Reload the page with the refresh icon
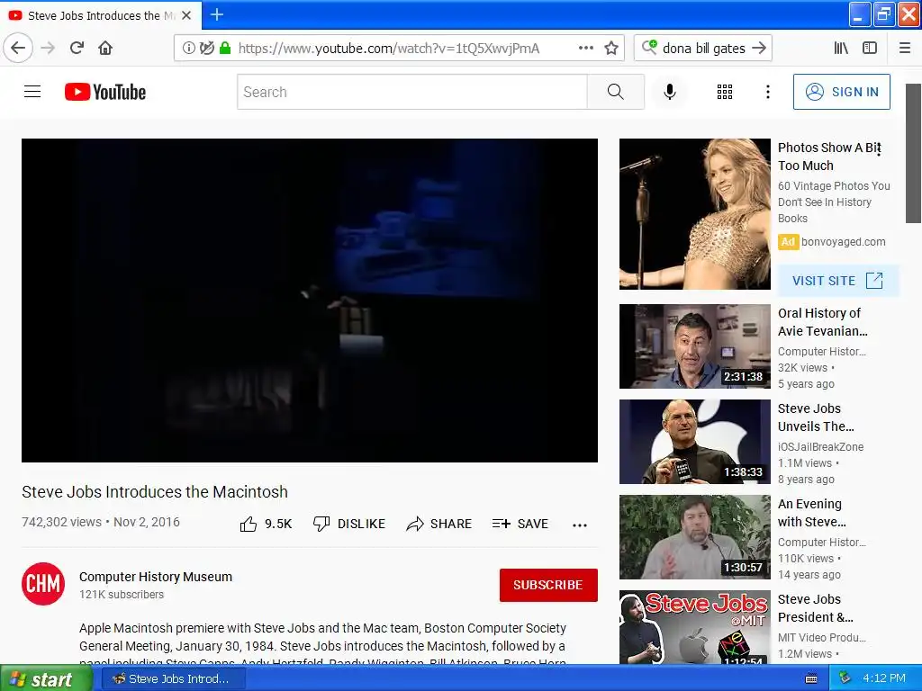Viewport: 922px width, 691px height. coord(77,49)
